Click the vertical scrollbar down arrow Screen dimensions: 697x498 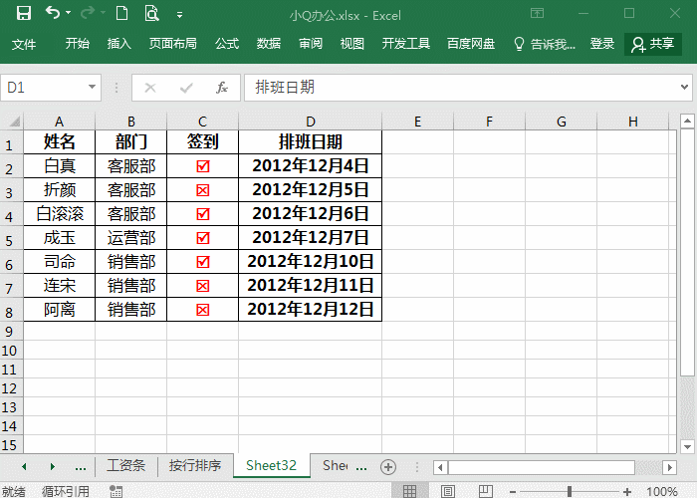click(x=687, y=446)
